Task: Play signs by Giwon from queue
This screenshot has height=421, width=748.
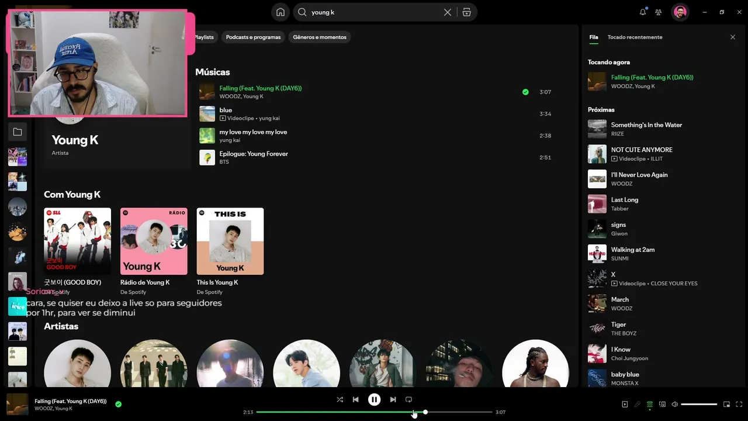Action: click(662, 229)
